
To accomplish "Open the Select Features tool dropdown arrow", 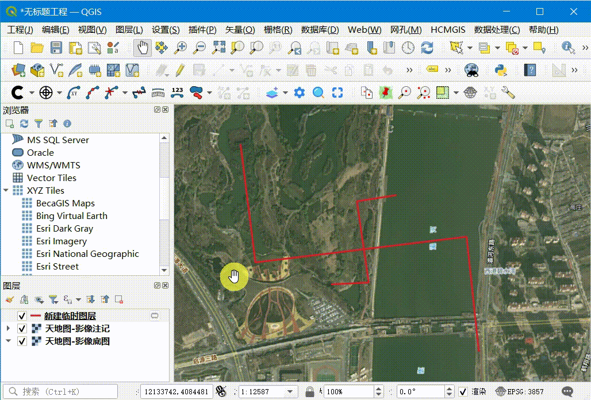I will 470,48.
